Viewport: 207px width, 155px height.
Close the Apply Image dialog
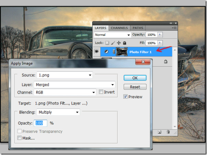(x=143, y=62)
